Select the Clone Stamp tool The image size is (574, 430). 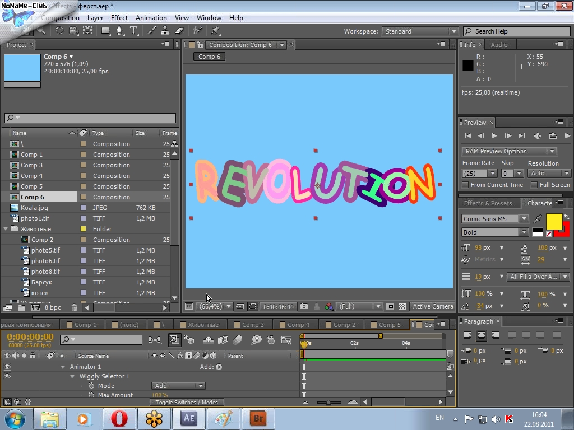click(x=165, y=31)
